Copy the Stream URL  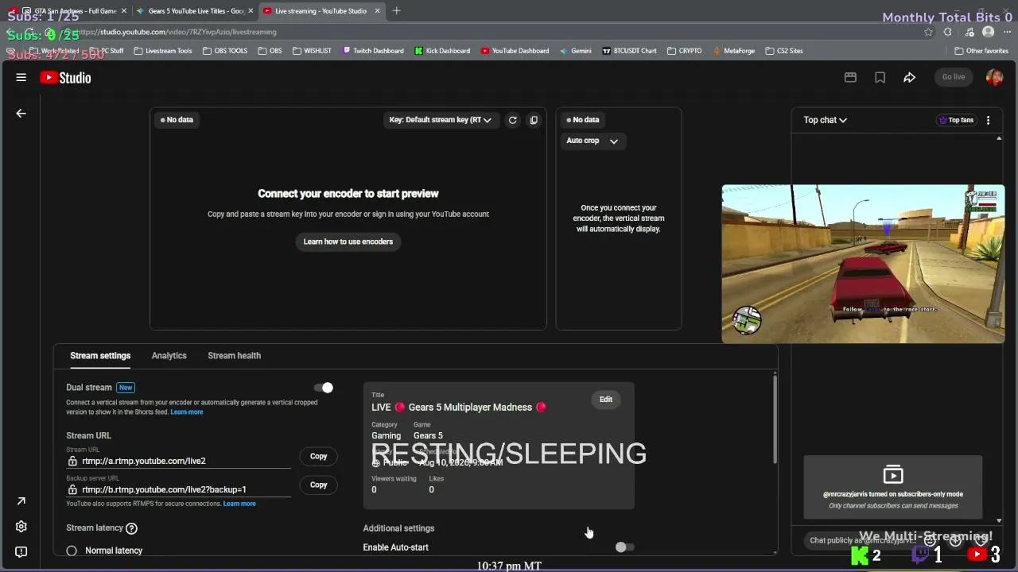pyautogui.click(x=318, y=456)
